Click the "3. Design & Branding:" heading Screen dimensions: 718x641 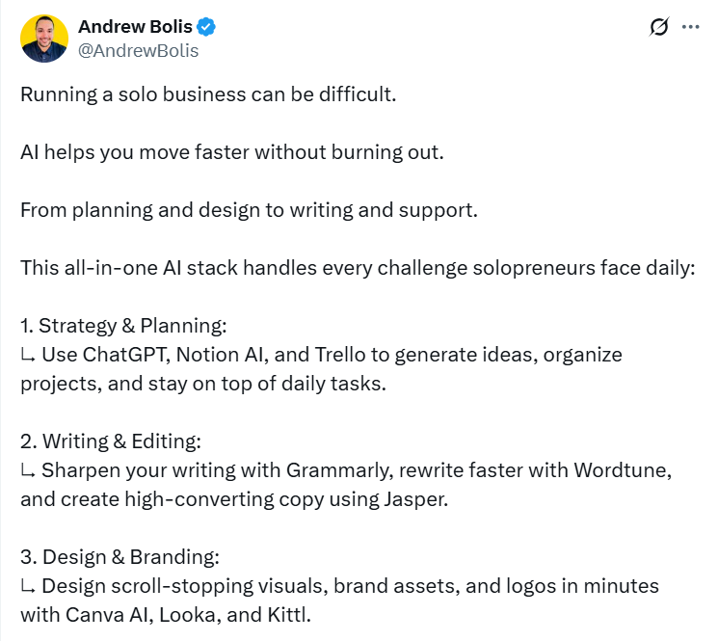120,556
